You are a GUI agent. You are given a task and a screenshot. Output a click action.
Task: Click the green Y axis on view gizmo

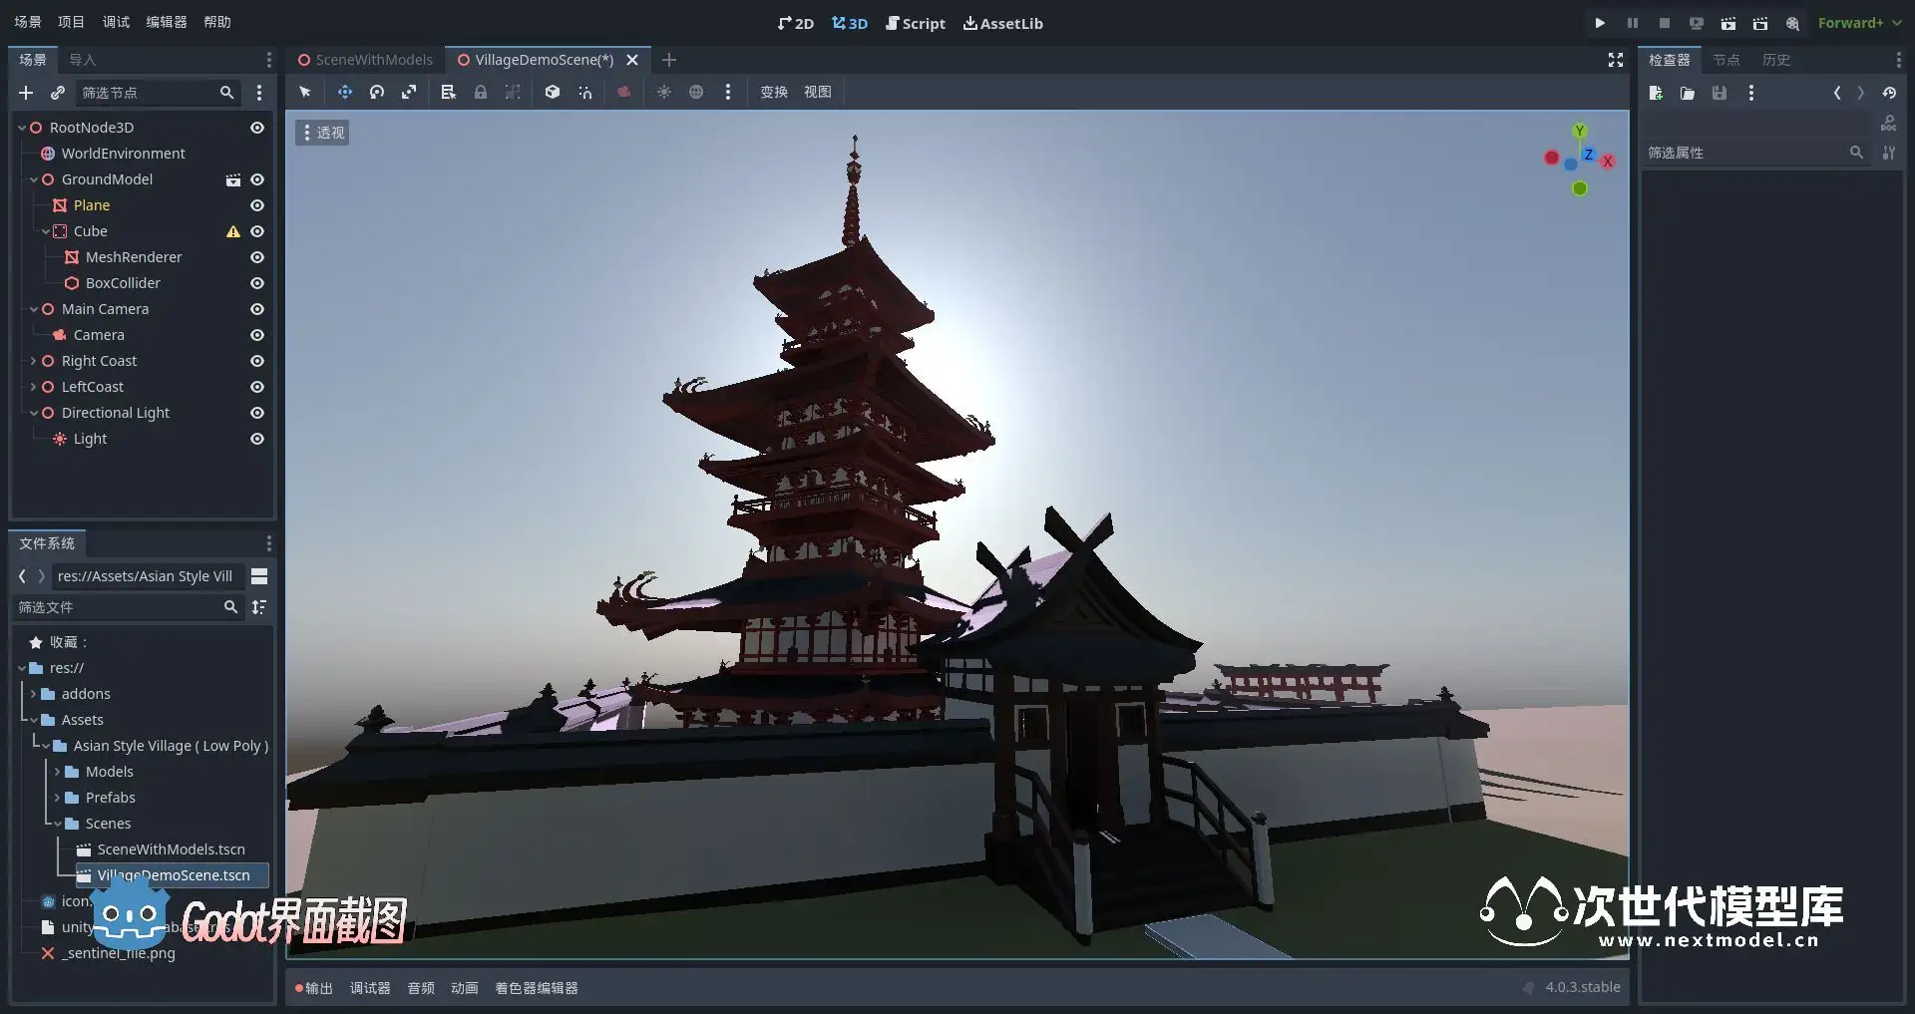click(1580, 131)
